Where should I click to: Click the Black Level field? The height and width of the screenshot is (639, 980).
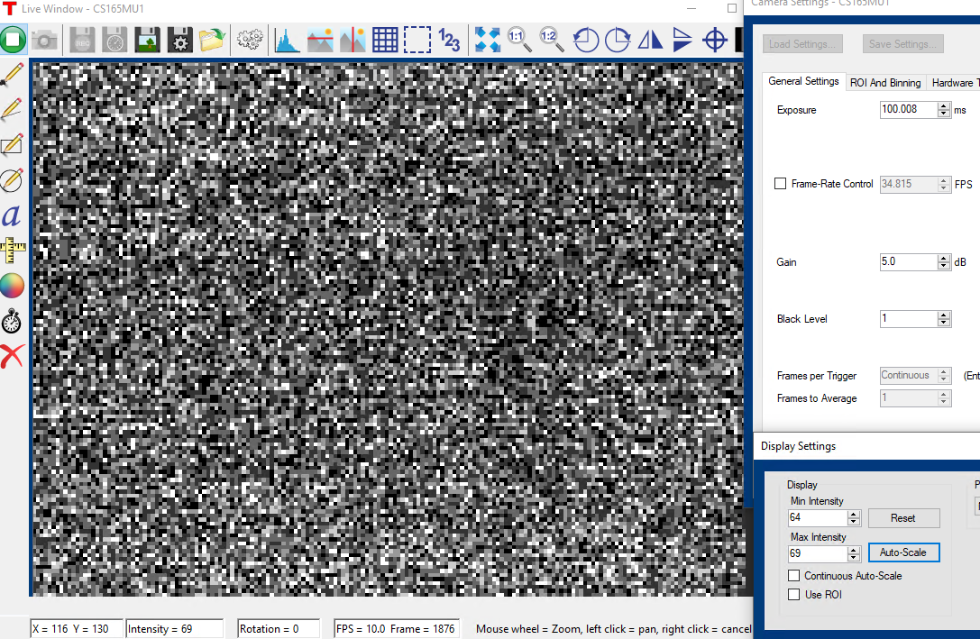tap(908, 318)
